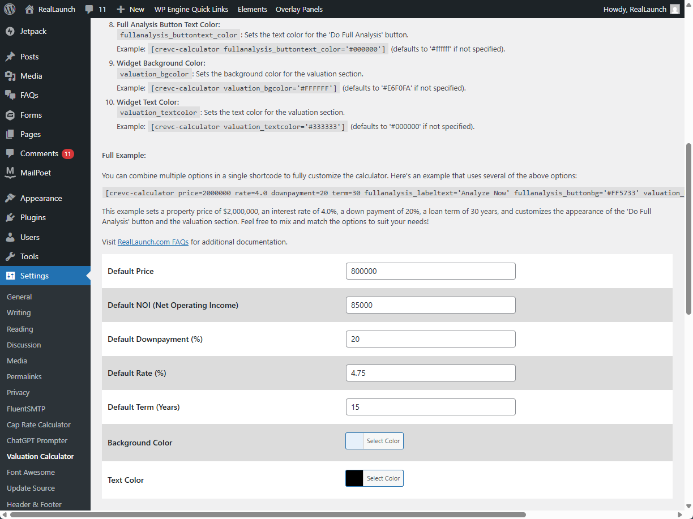Click the Plugins plug icon
This screenshot has height=519, width=693.
[x=10, y=217]
